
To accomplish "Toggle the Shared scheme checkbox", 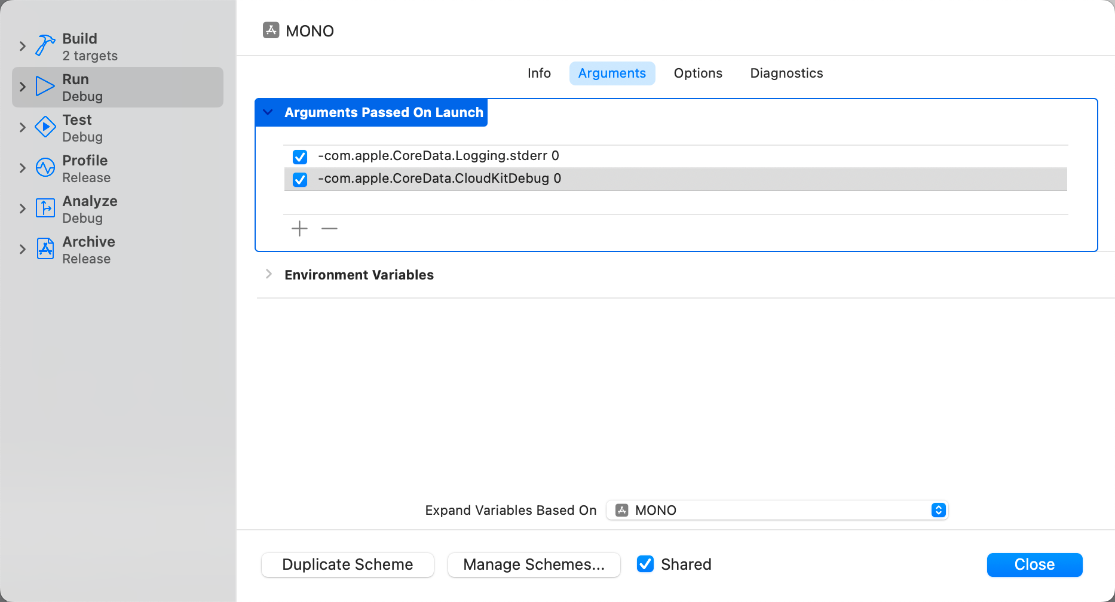I will (645, 564).
